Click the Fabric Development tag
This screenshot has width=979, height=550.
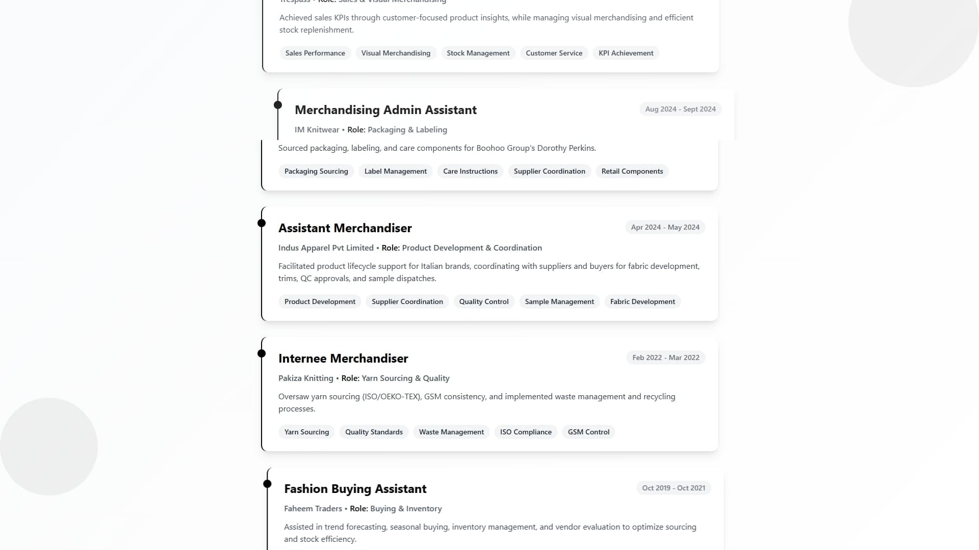642,301
